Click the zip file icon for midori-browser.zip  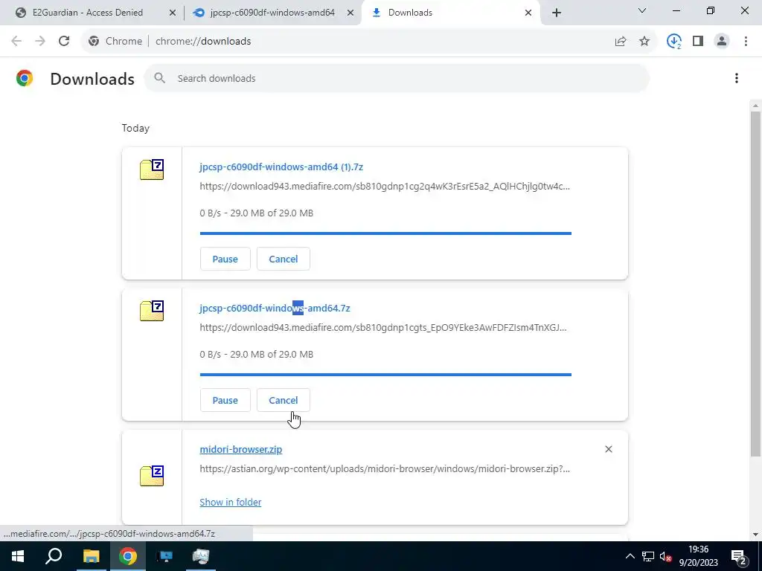pos(152,475)
